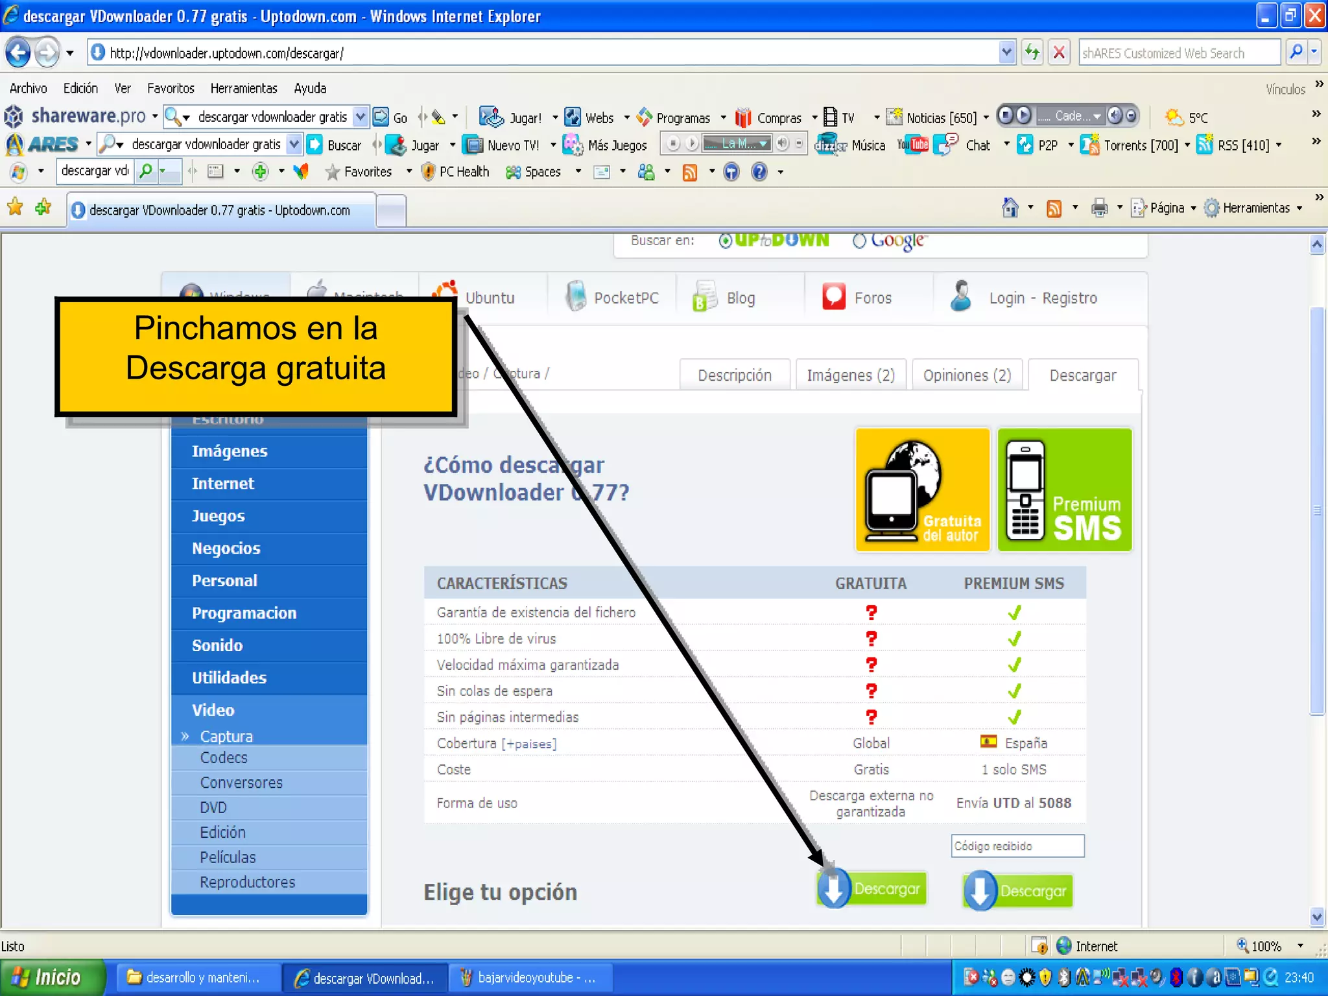Image resolution: width=1328 pixels, height=996 pixels.
Task: Select the Google search radio button
Action: pos(859,241)
